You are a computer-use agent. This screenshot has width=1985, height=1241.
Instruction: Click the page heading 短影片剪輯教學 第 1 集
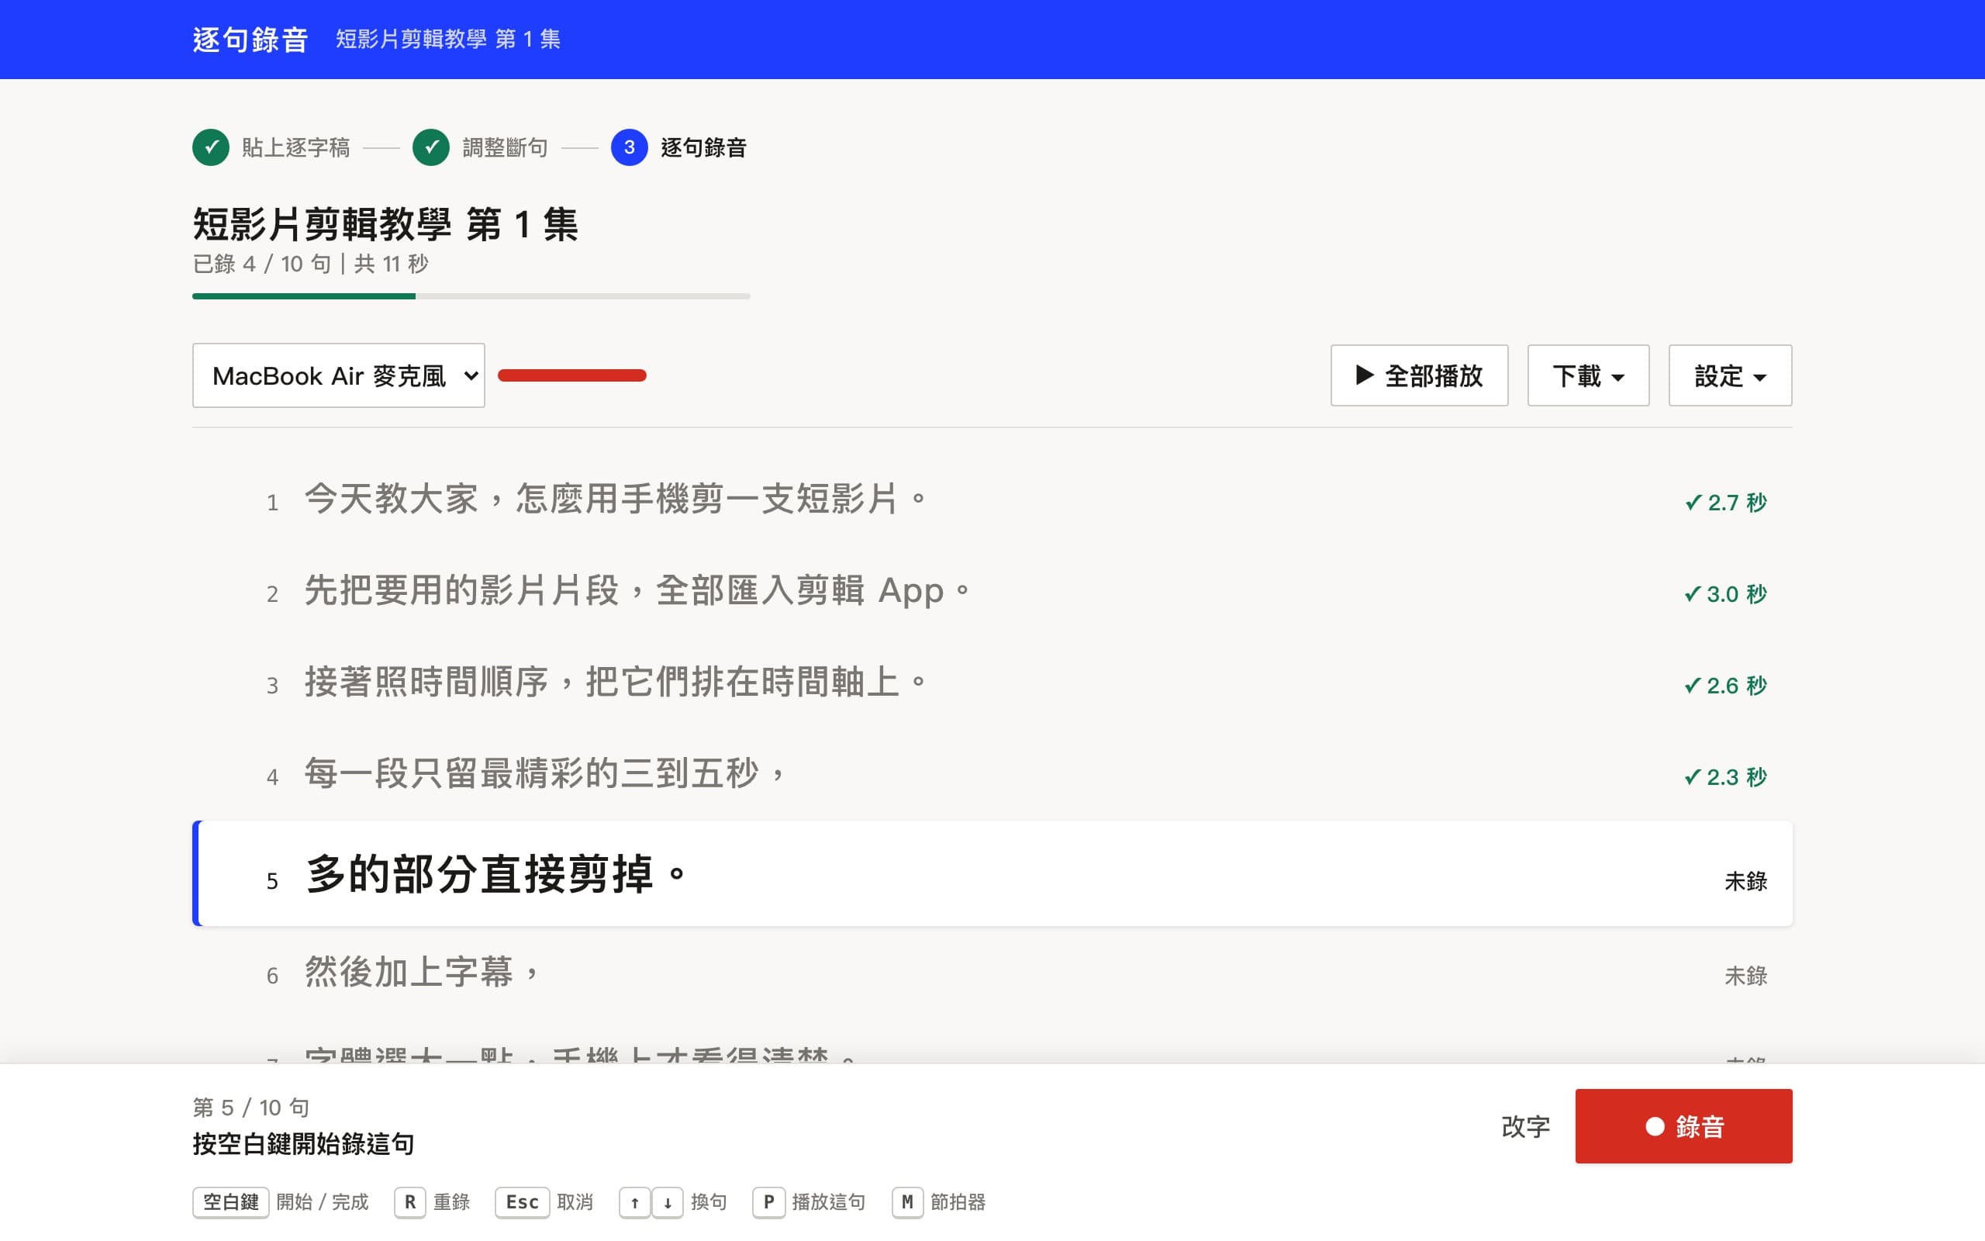(385, 224)
